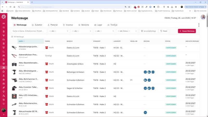Open the three-dot menu beside the tabs

pos(199,25)
